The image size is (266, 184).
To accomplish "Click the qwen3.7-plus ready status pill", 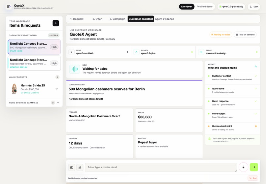I will 231,7.
